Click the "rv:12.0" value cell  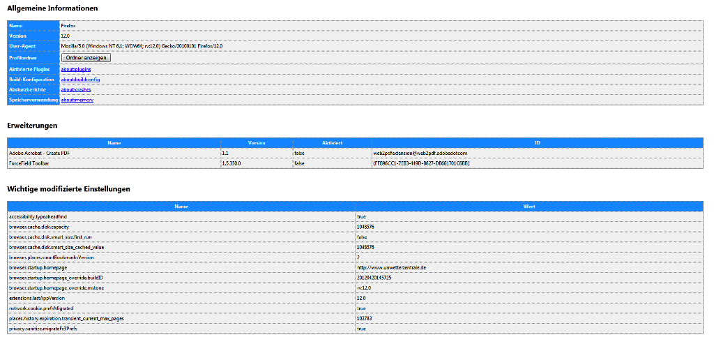click(529, 288)
